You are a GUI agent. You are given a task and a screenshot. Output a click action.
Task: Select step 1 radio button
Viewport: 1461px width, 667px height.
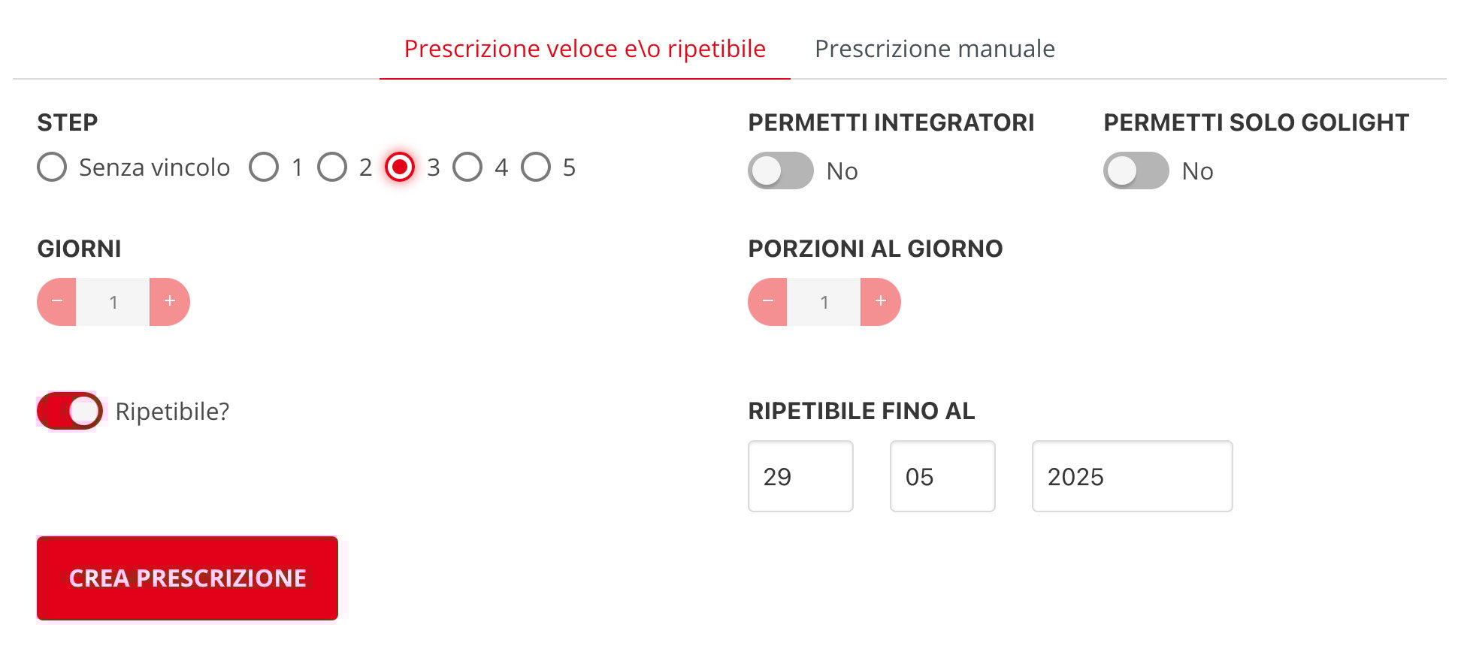coord(264,167)
